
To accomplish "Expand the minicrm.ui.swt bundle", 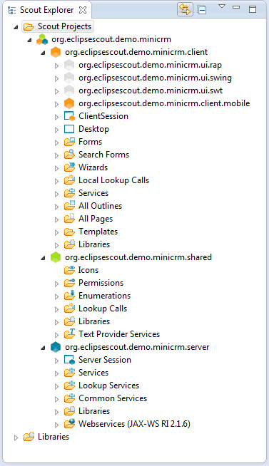I will pyautogui.click(x=56, y=91).
